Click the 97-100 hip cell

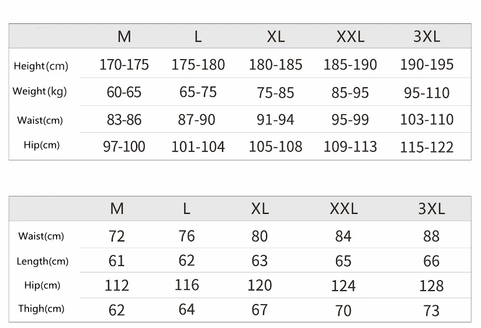click(124, 147)
